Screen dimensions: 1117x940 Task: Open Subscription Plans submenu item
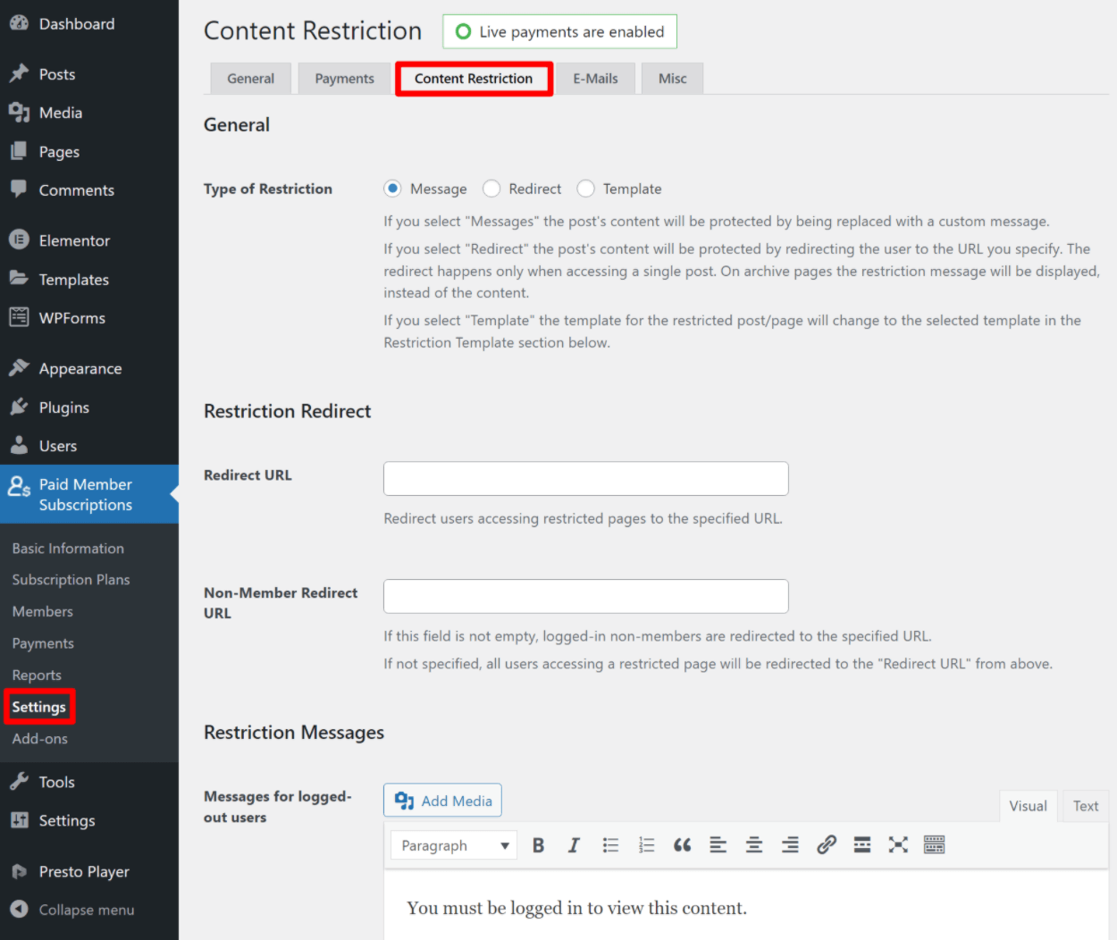click(71, 580)
